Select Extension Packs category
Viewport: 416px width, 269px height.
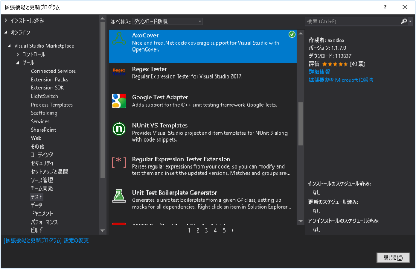(x=49, y=80)
